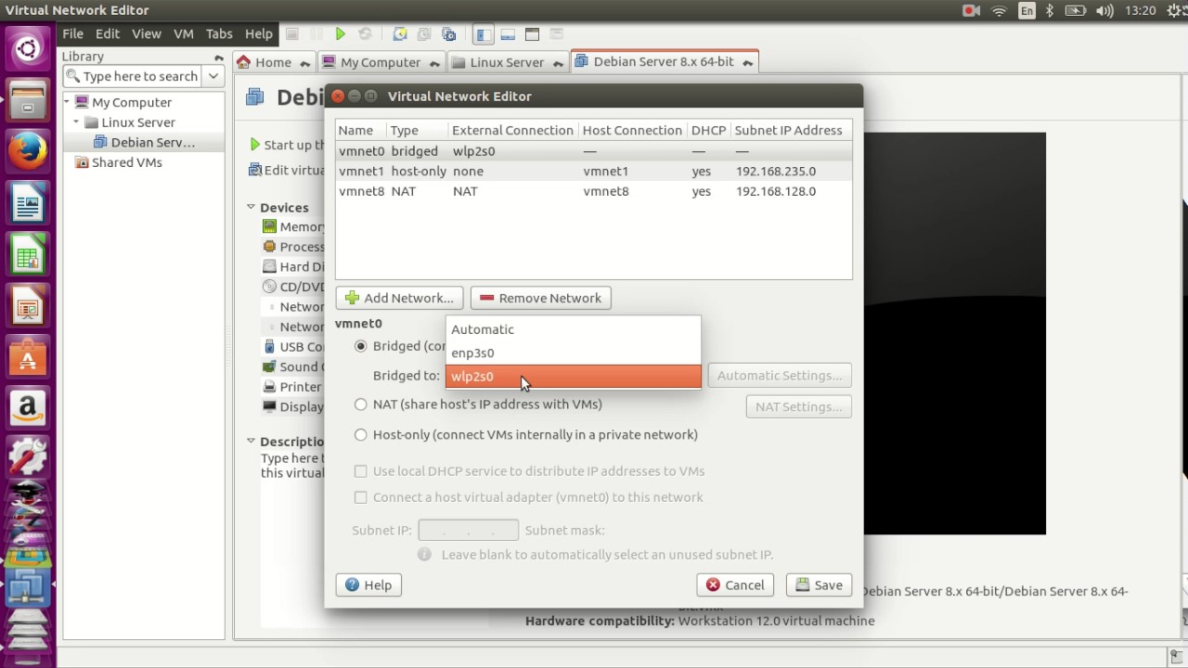Open System Settings wrench-gear icon

pos(28,458)
